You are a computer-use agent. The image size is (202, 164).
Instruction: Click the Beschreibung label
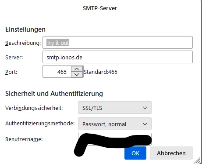click(x=23, y=43)
